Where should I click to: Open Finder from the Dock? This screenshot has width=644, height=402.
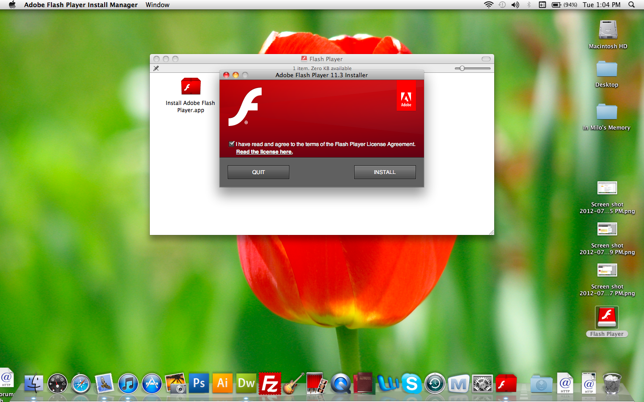[x=34, y=384]
